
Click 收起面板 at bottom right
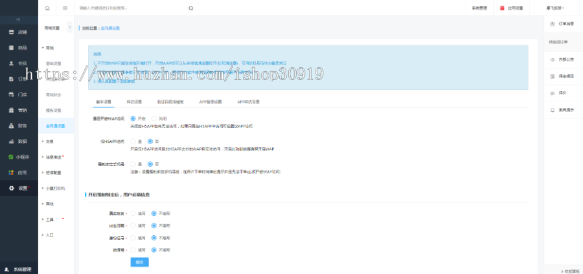[x=569, y=271]
